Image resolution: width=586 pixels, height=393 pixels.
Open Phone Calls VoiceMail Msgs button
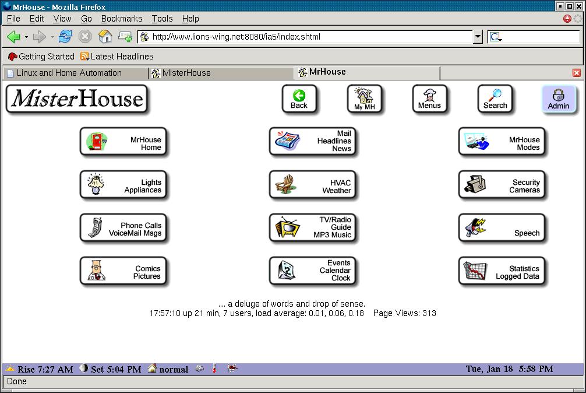click(123, 229)
